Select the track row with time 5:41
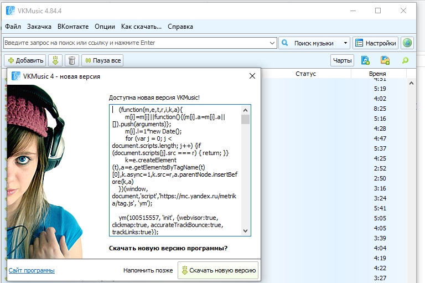Image resolution: width=425 pixels, height=283 pixels. [x=334, y=208]
